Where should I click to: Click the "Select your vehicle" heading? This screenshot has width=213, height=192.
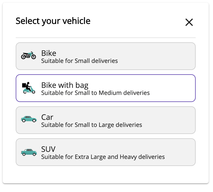53,21
